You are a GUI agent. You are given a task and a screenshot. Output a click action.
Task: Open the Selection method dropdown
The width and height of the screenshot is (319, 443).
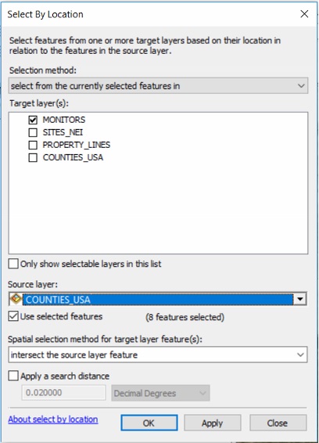[158, 85]
